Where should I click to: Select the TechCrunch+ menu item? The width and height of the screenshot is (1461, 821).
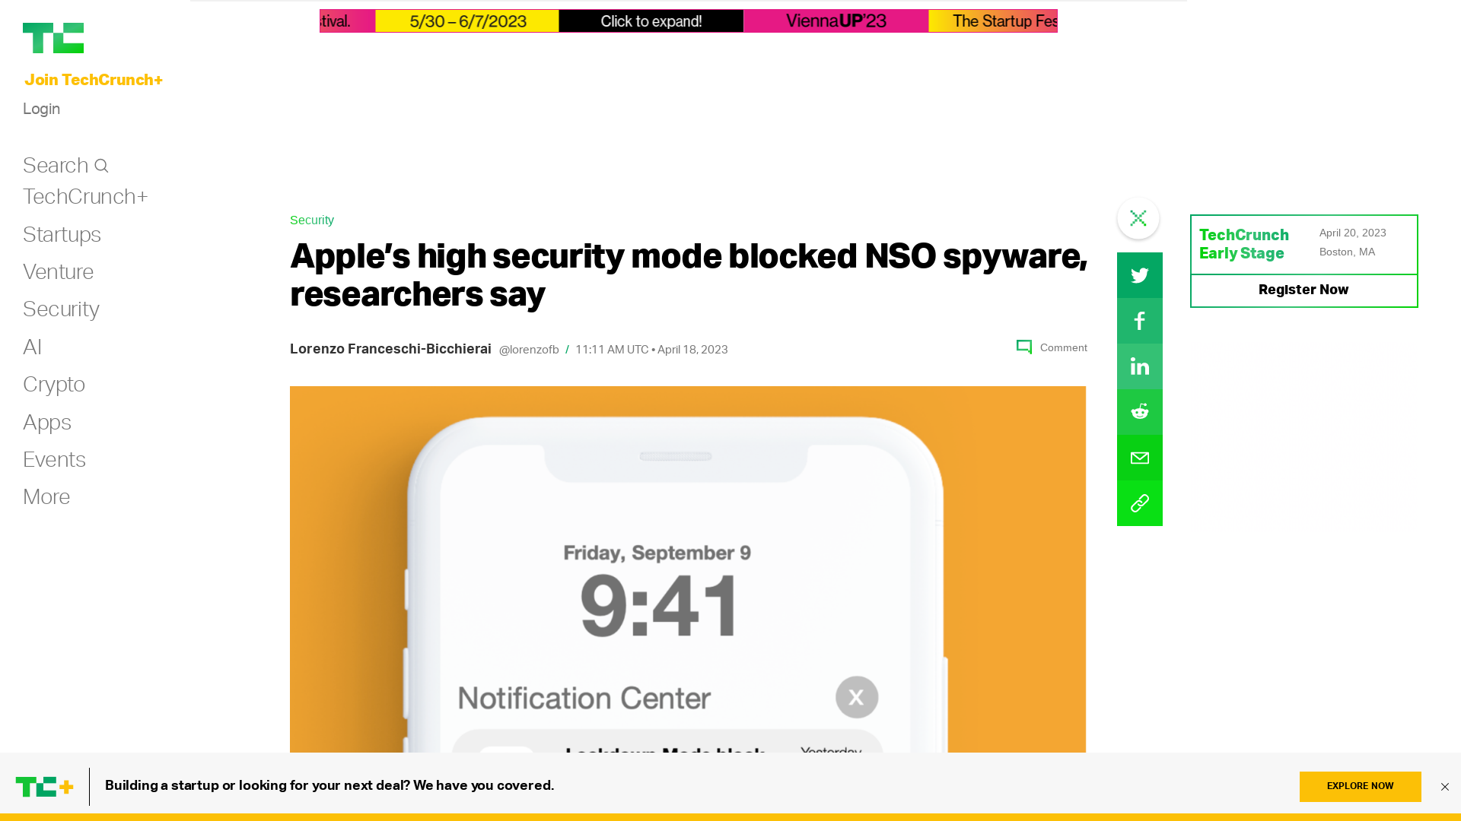(x=84, y=196)
